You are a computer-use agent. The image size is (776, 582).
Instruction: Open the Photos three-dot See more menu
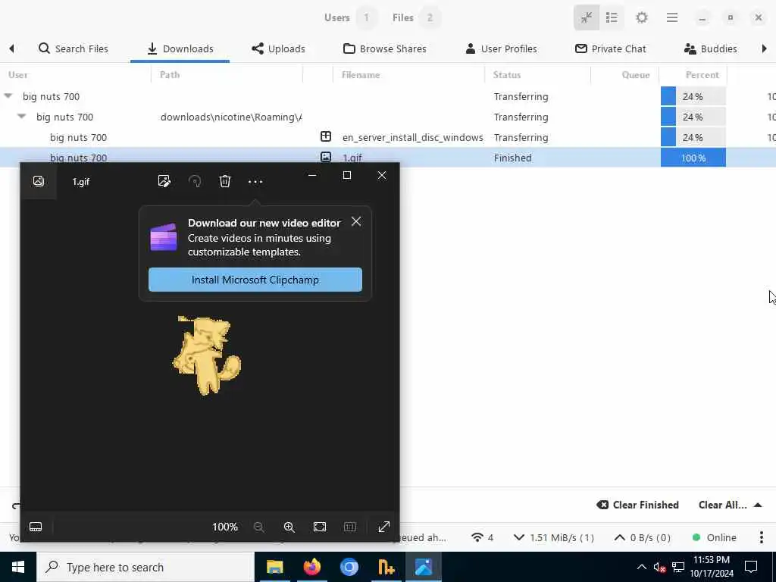[x=255, y=182]
